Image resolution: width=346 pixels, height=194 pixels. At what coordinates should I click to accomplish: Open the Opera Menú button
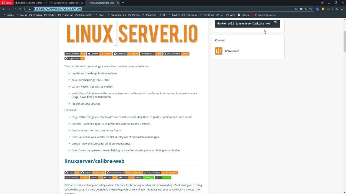point(7,3)
